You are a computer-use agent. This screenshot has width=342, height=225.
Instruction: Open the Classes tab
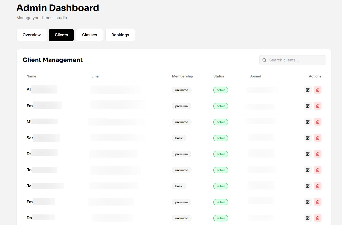coord(90,35)
